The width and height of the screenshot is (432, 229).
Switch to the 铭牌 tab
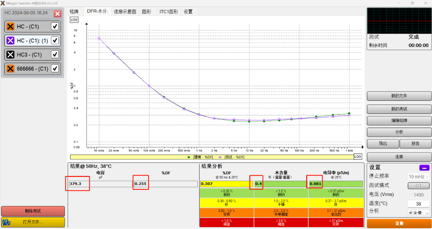74,12
